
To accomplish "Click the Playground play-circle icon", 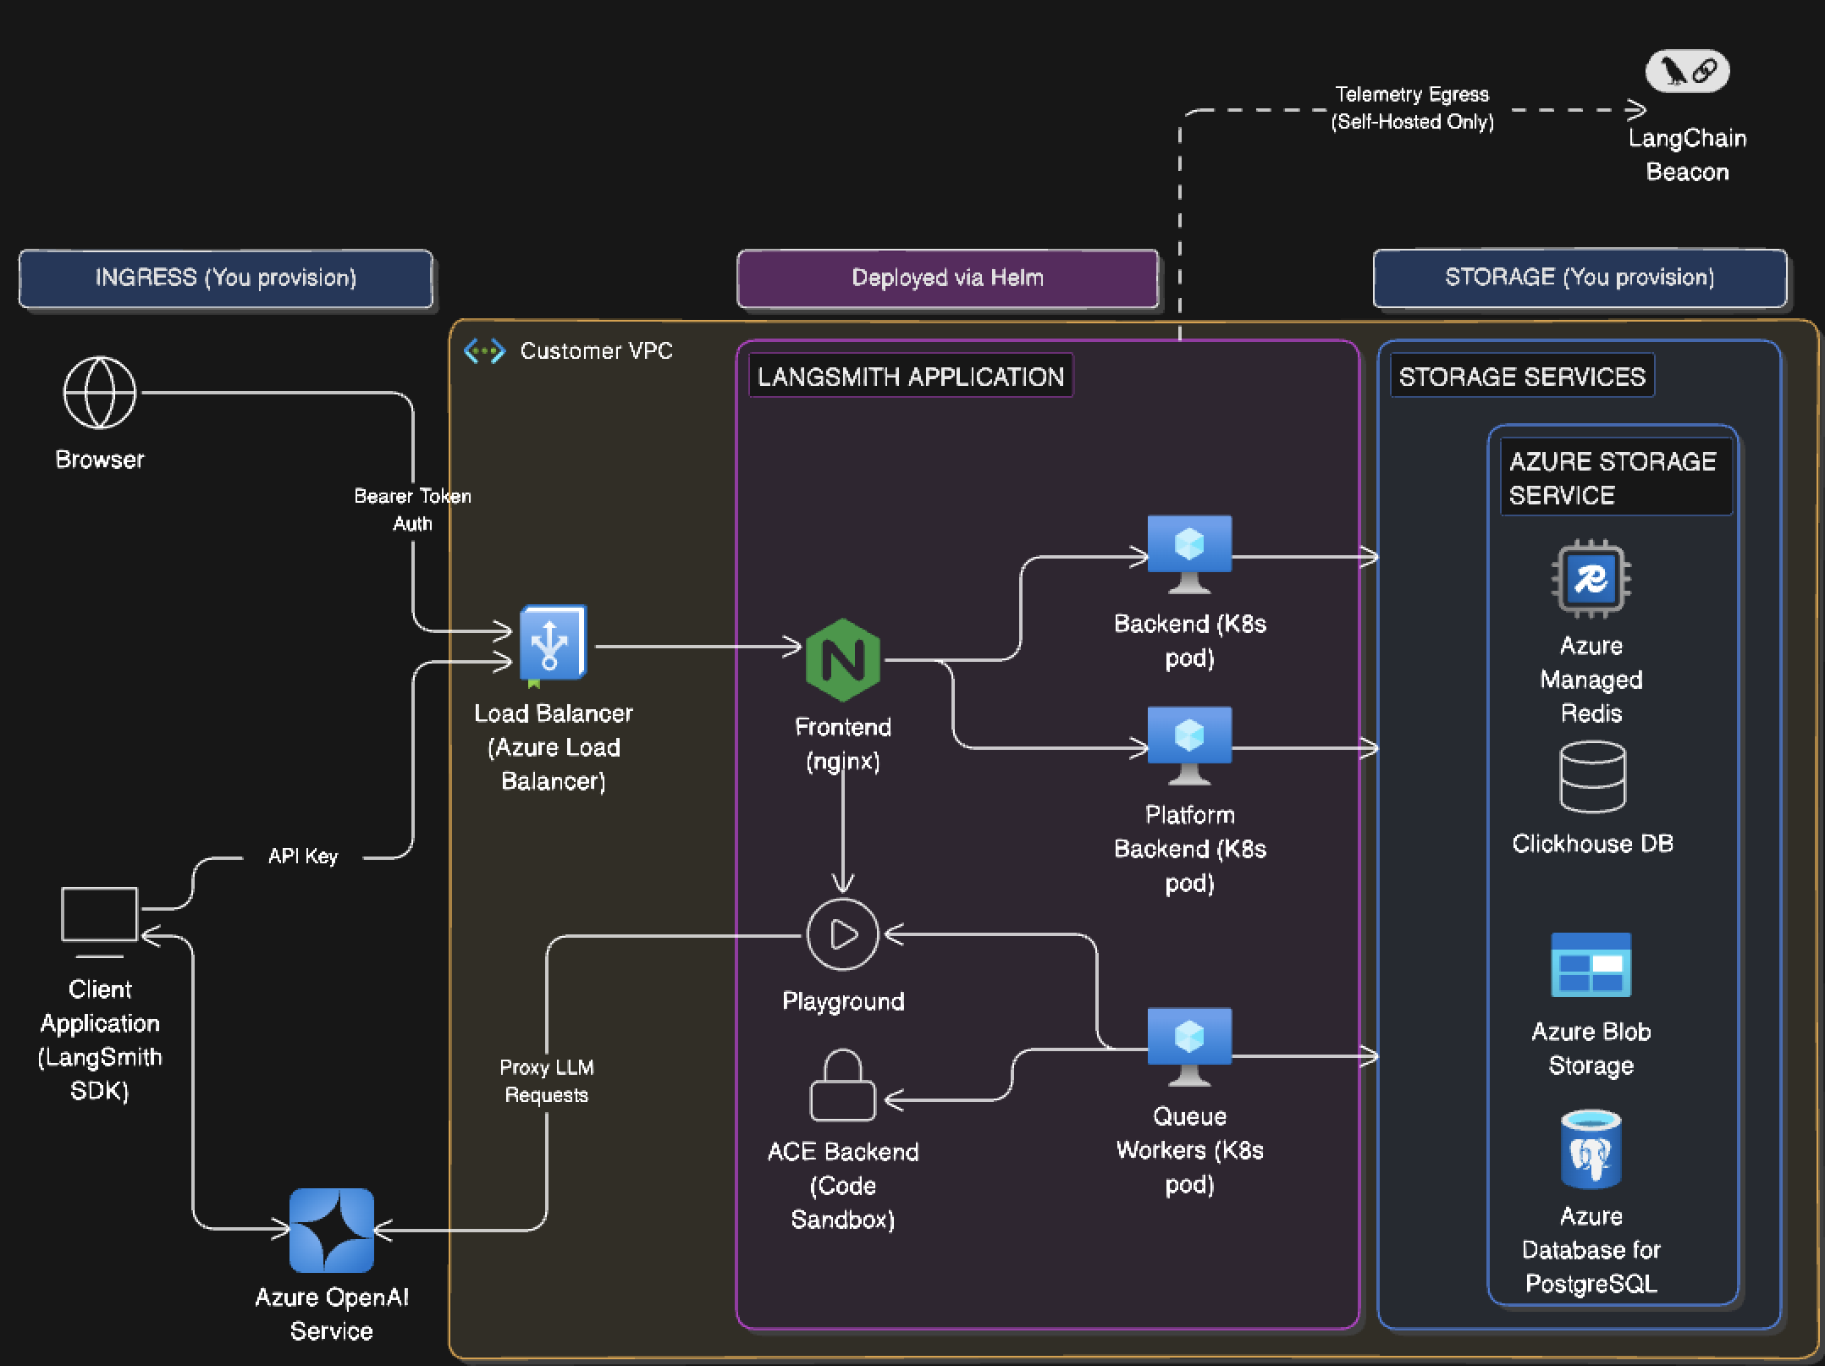I will click(x=843, y=934).
